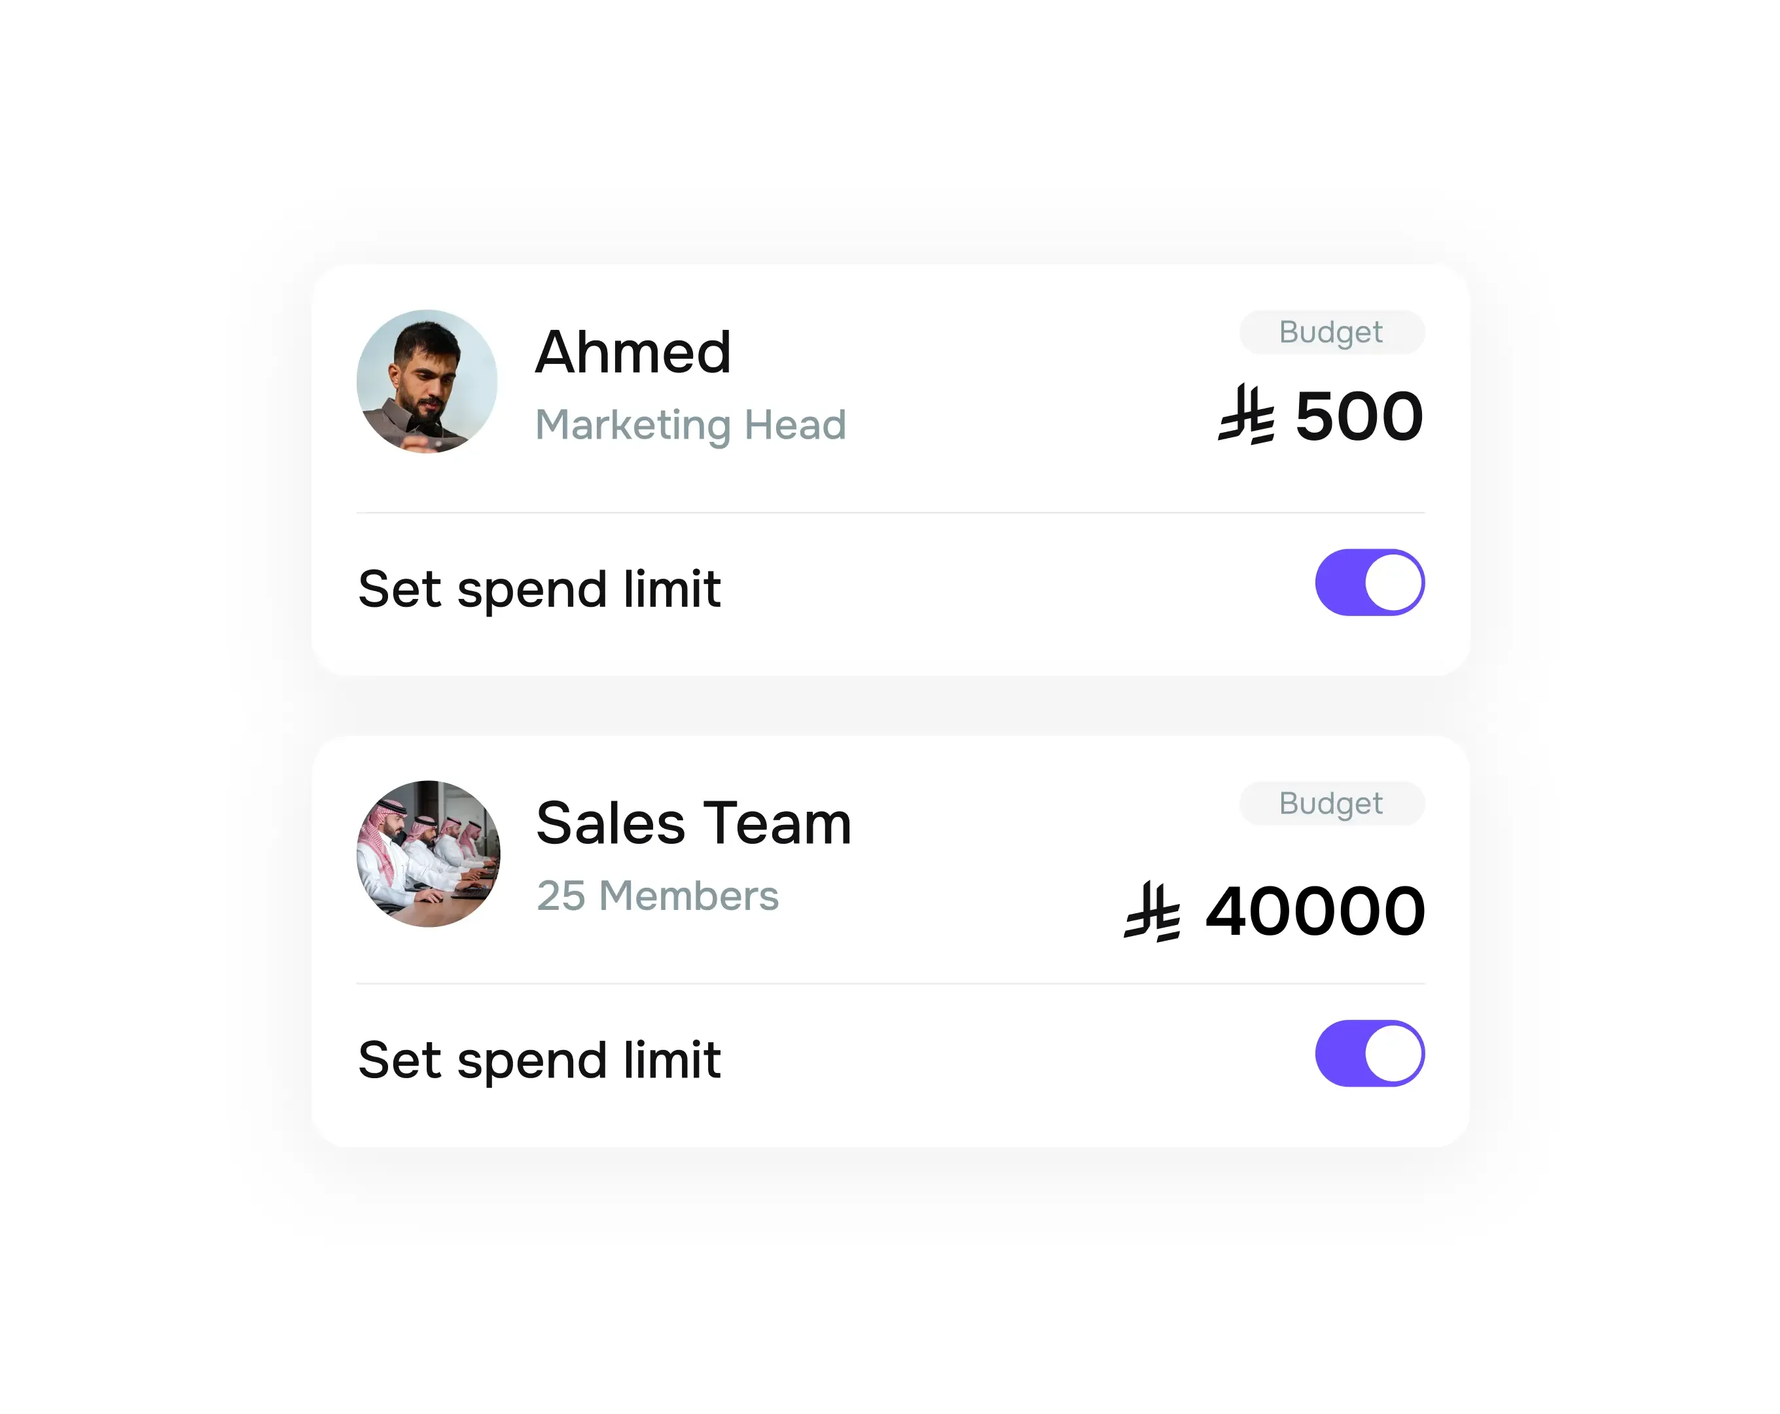1780x1414 pixels.
Task: Select the Budget badge on Ahmed's card
Action: (x=1331, y=331)
